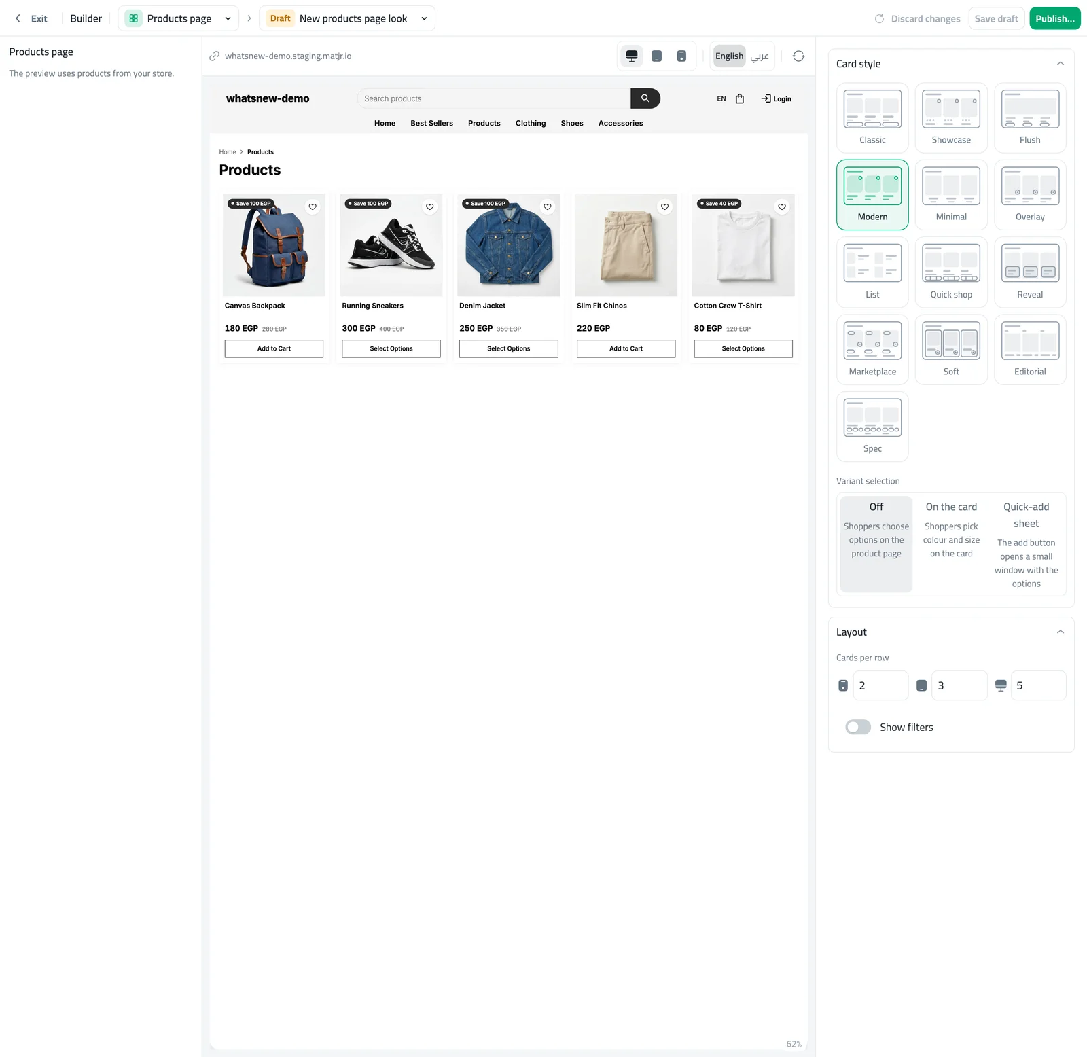Click the Publish button
1087x1057 pixels.
[1054, 18]
